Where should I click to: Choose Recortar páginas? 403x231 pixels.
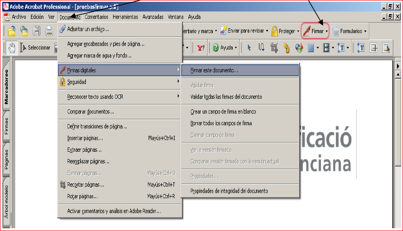tap(119, 185)
